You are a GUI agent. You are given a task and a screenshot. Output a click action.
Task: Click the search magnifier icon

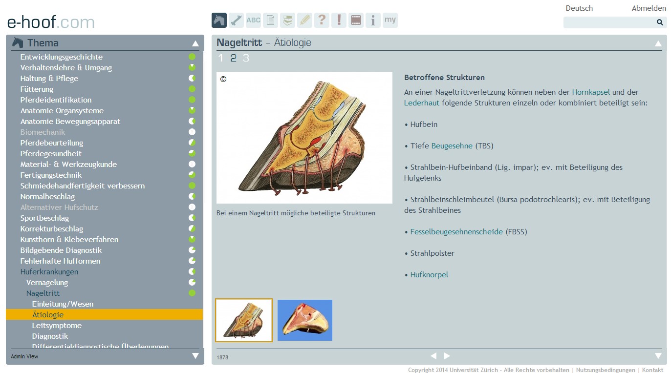tap(660, 22)
